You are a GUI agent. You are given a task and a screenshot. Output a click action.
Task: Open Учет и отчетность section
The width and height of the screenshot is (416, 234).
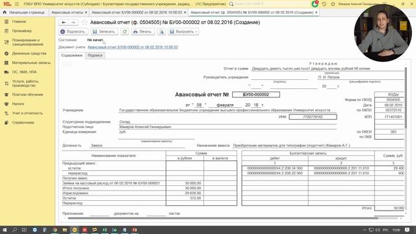pos(27,113)
